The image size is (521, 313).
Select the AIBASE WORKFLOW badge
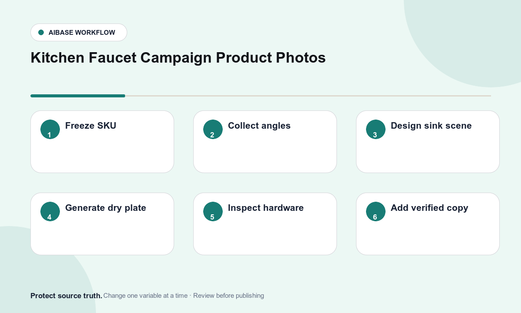point(79,32)
